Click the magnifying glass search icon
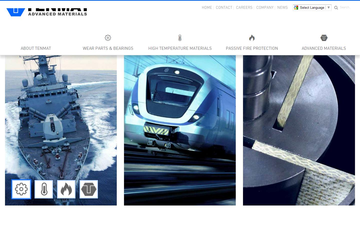Viewport: 360px width, 225px height. tap(336, 7)
